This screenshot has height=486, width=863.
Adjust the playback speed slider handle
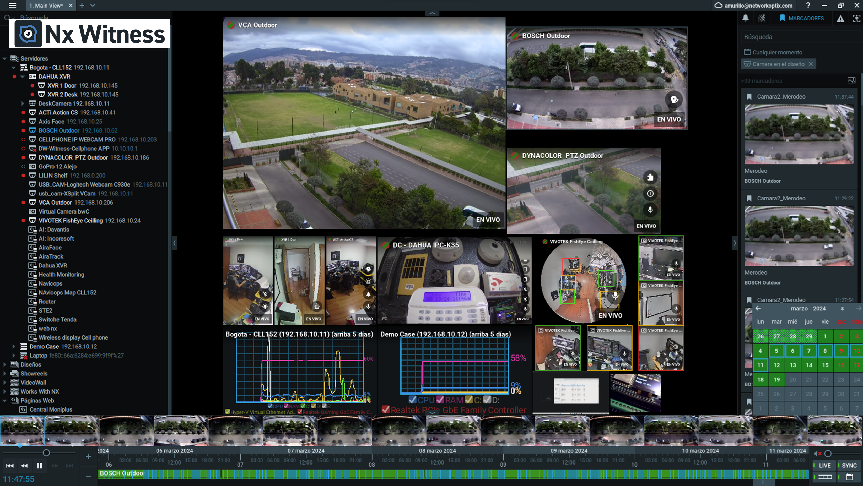pos(46,453)
